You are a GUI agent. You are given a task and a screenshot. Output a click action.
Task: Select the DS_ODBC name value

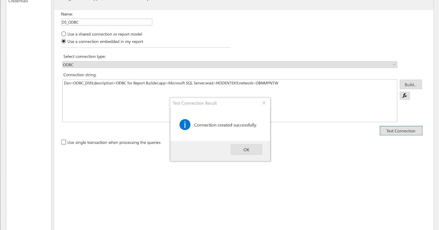coord(71,22)
